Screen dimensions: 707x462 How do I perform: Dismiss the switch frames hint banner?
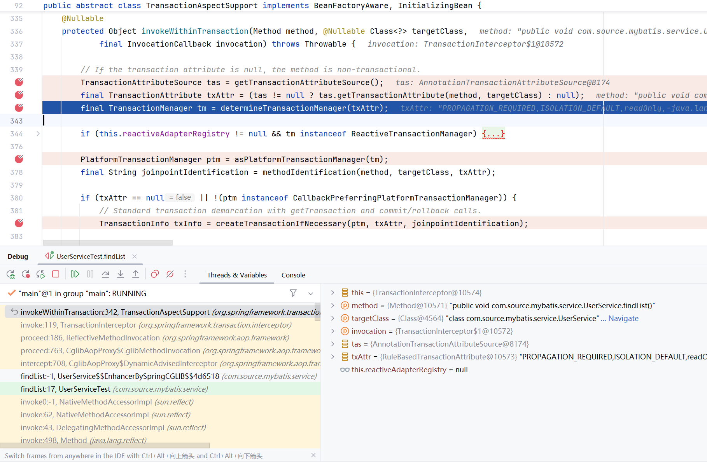(313, 455)
